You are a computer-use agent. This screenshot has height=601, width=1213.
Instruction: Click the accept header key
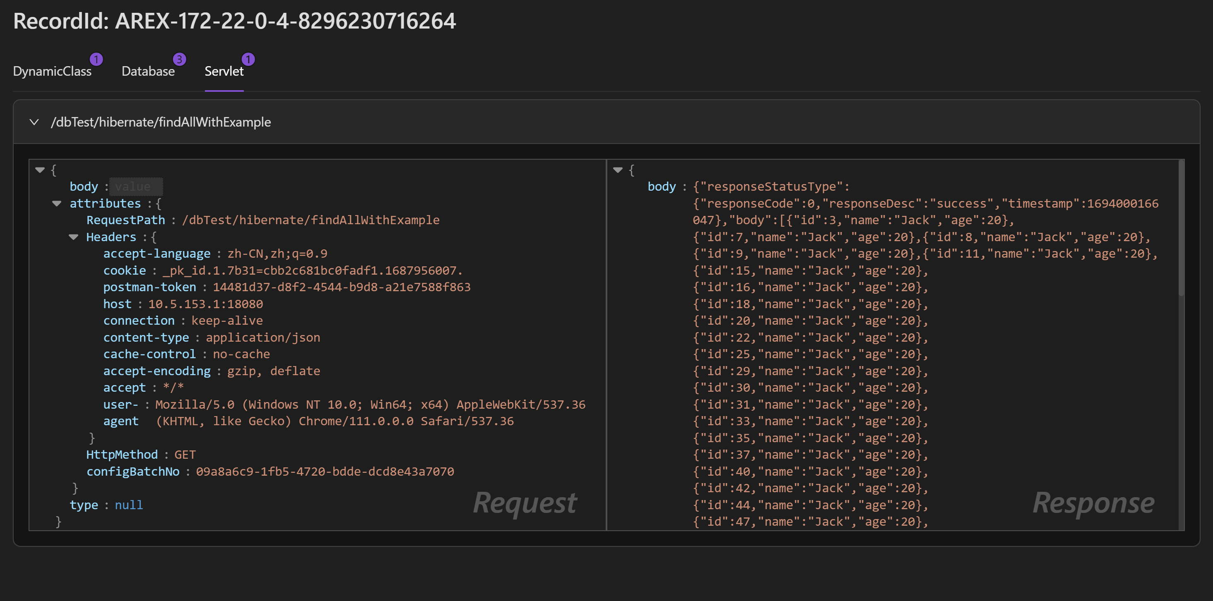[x=125, y=387]
